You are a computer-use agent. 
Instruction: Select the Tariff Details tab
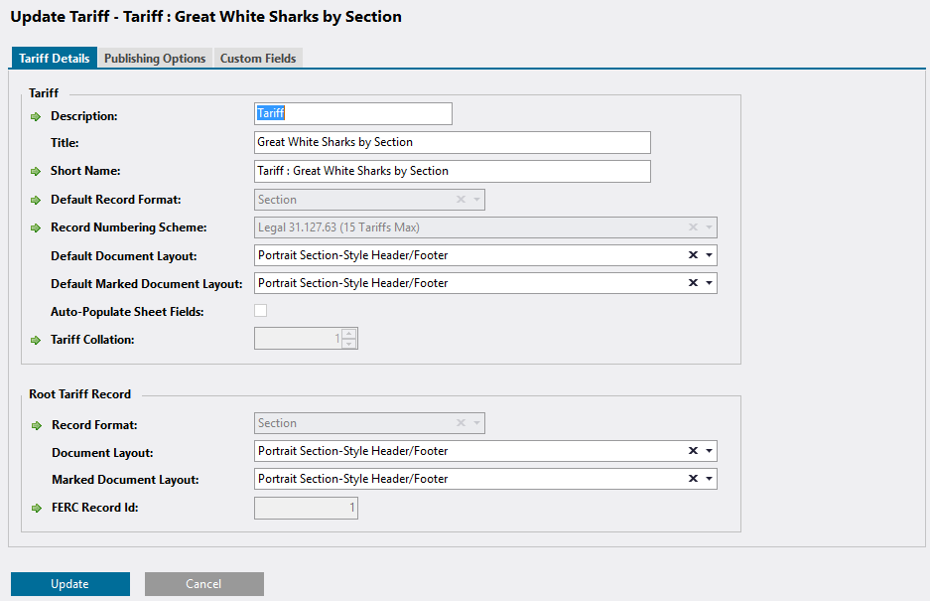click(55, 59)
